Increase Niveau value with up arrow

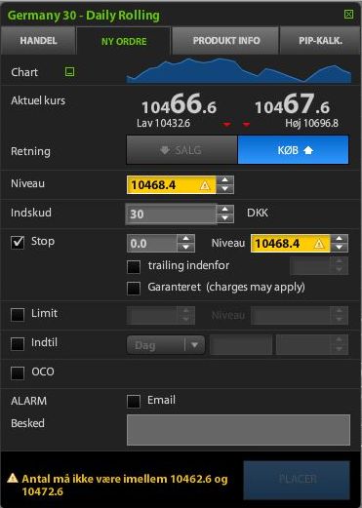pos(225,180)
